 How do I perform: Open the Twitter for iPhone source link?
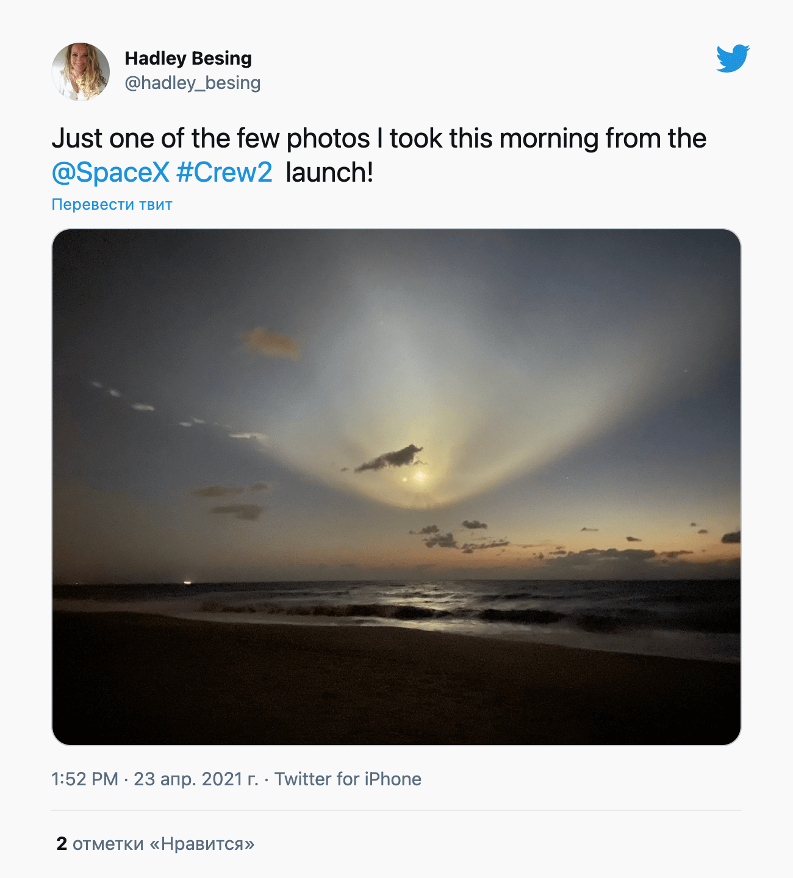point(348,779)
